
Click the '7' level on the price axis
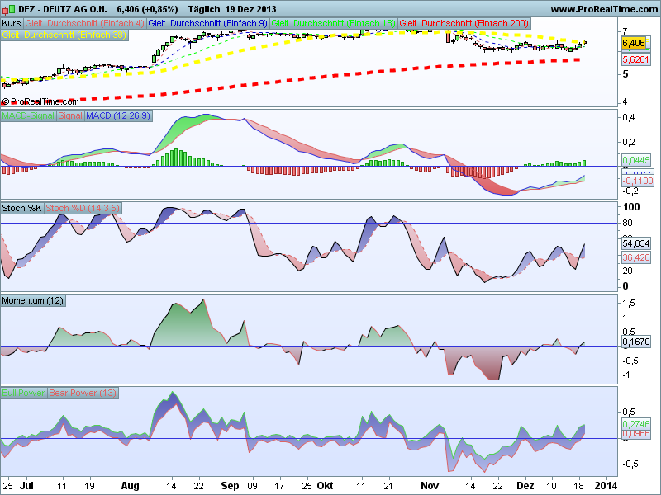point(625,31)
